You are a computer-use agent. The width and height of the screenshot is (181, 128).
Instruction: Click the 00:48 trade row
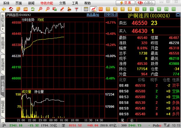(x=149, y=85)
